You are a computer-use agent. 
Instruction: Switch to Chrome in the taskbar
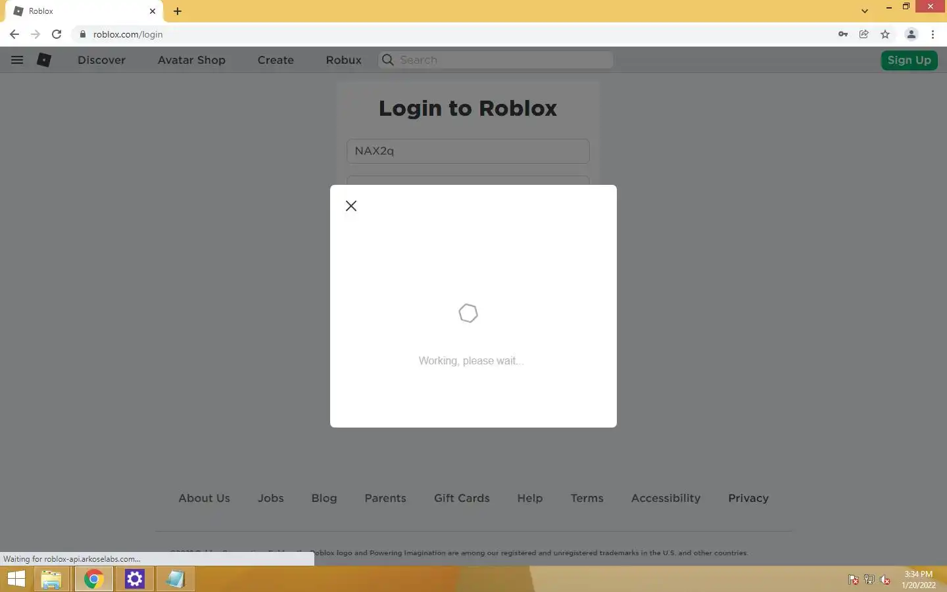click(93, 580)
